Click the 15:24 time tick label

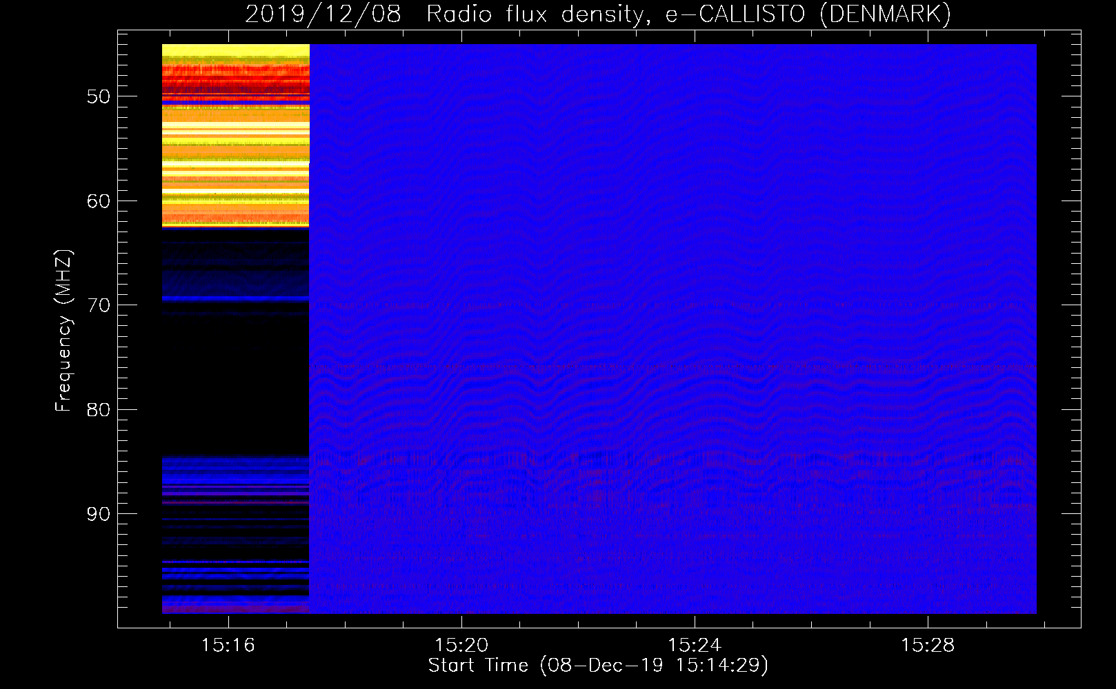(695, 645)
